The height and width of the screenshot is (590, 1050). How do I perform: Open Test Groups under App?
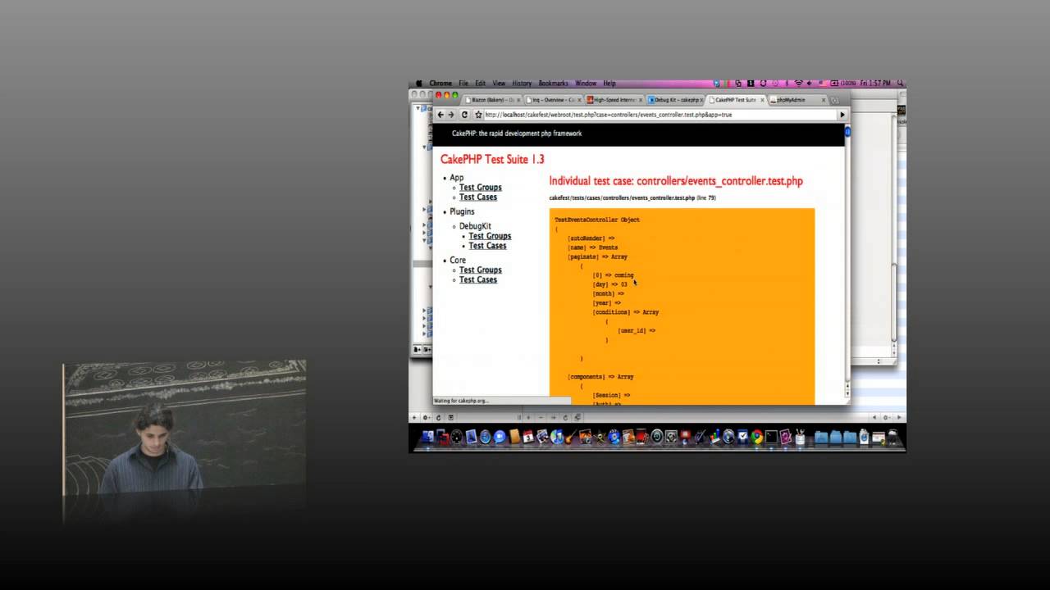coord(481,188)
